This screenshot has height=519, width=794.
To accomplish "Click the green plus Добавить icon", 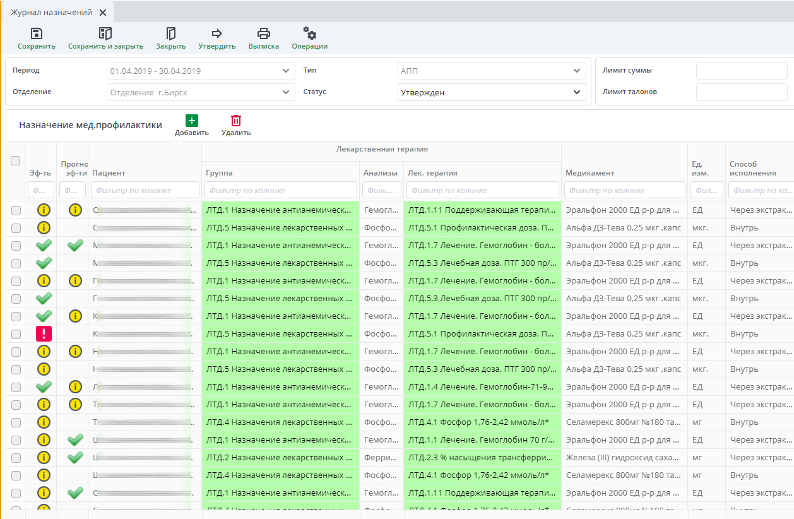I will pos(192,121).
